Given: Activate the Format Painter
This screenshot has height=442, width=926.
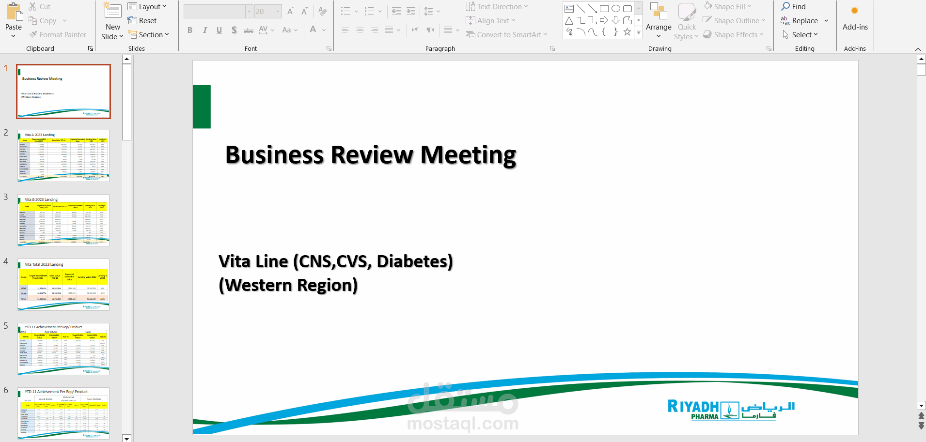Looking at the screenshot, I should coord(58,35).
